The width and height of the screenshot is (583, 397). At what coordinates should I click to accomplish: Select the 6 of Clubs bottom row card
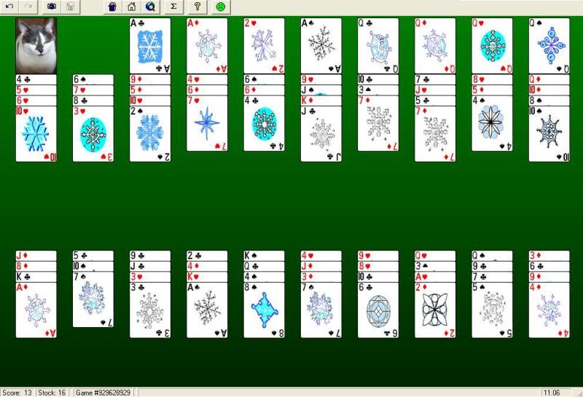378,311
